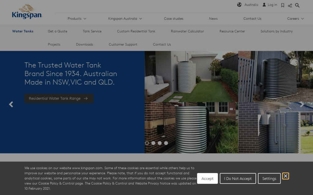Click the Kingspan logo

(27, 12)
